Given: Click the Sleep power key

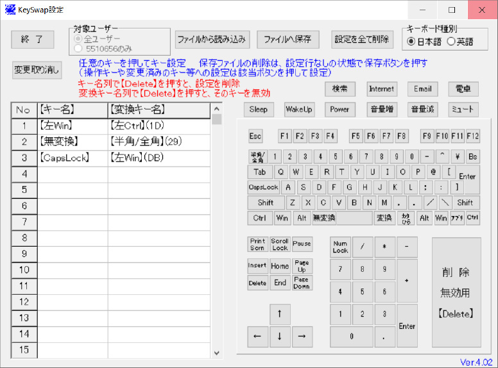Looking at the screenshot, I should click(x=258, y=109).
